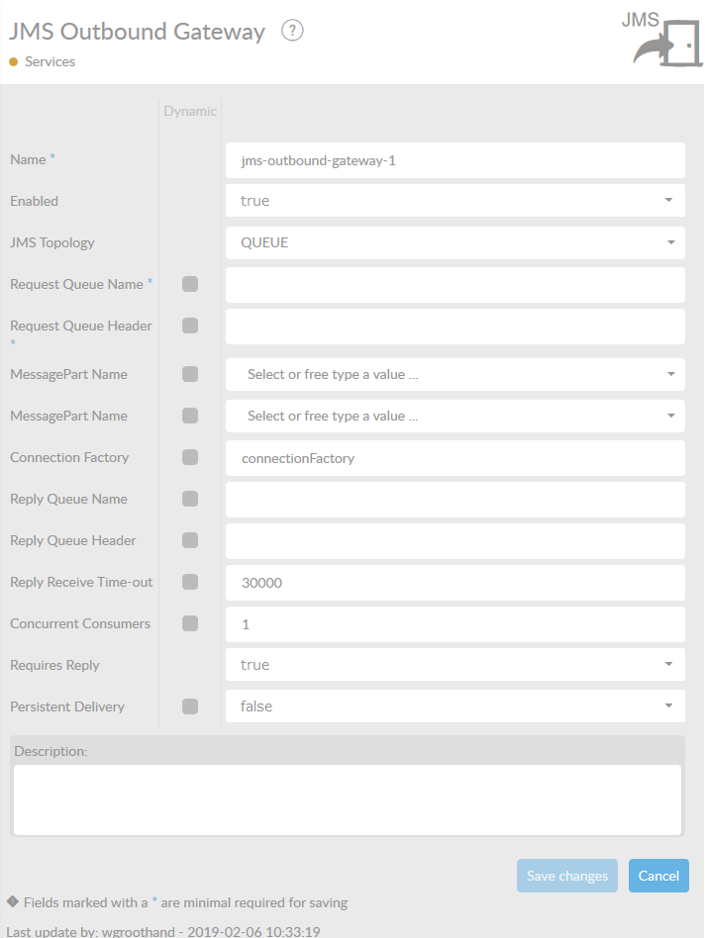This screenshot has height=938, width=705.
Task: Expand the JMS Topology dropdown
Action: [x=455, y=242]
